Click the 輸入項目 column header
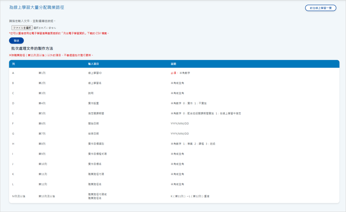Screen dimensions: 346x212 (93, 64)
